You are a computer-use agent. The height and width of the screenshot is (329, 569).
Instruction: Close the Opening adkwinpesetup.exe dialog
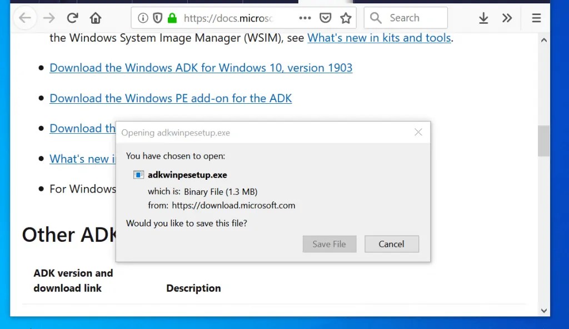point(418,132)
